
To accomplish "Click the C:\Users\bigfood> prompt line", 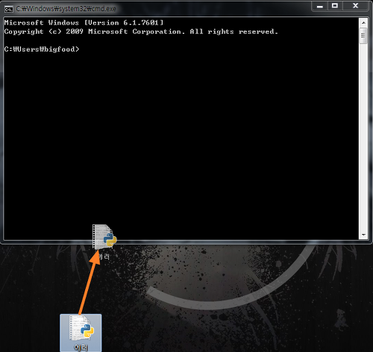I will tap(42, 49).
